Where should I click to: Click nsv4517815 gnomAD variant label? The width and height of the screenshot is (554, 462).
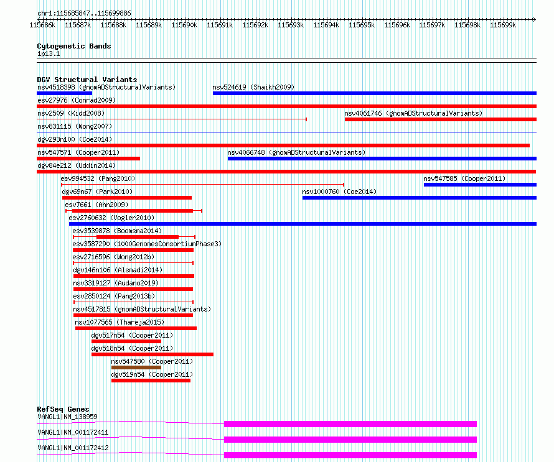click(142, 309)
